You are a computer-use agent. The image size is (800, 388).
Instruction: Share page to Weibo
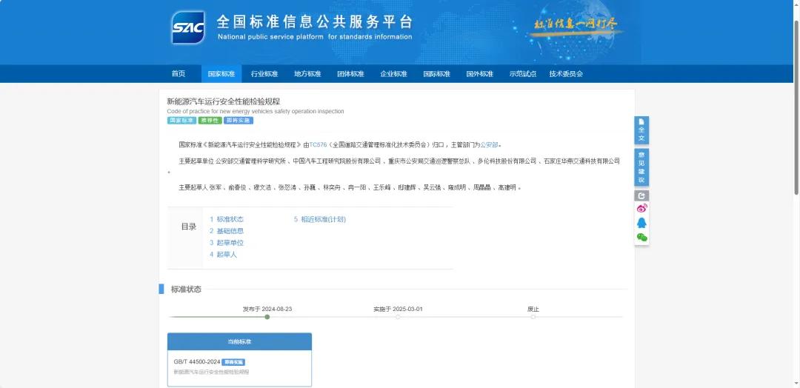point(641,208)
